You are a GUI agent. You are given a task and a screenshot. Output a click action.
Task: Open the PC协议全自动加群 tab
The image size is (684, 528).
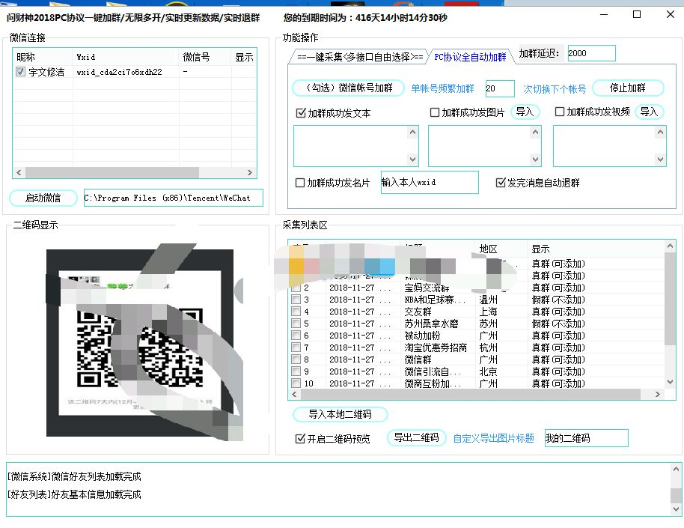[470, 57]
